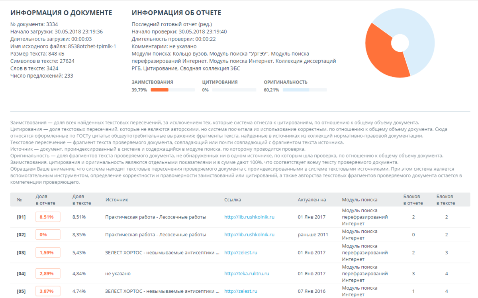Click the 'Ссылка' column header
This screenshot has height=298, width=478.
click(233, 200)
